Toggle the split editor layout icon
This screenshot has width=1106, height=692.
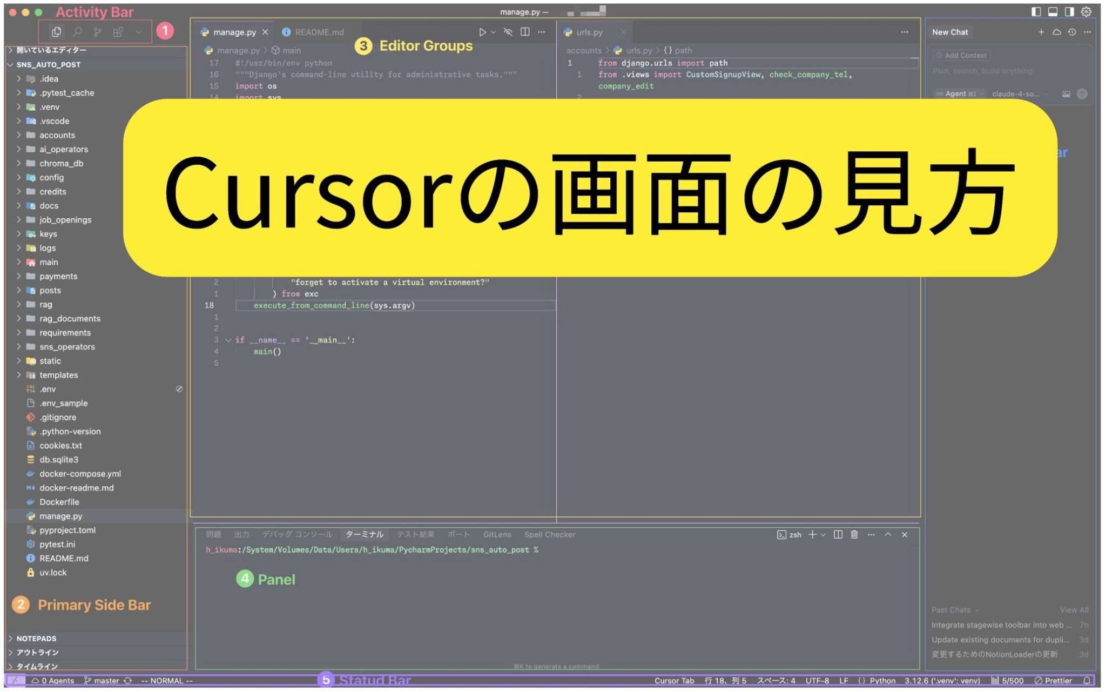pyautogui.click(x=524, y=32)
